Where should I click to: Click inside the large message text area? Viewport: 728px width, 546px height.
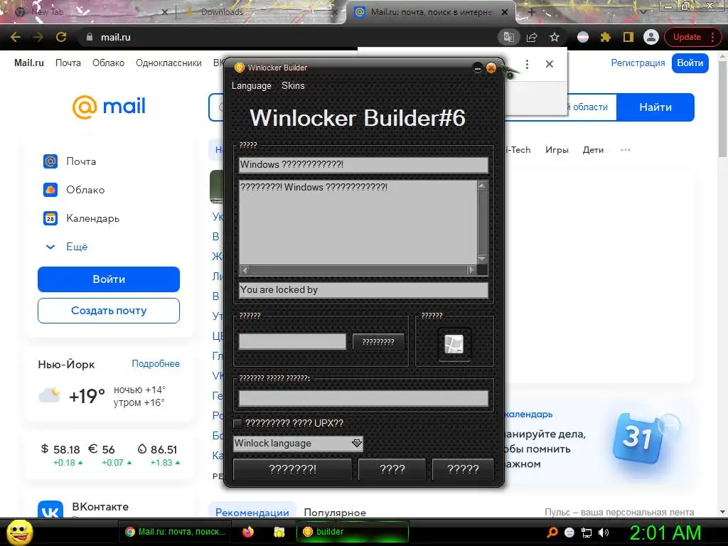pos(358,223)
